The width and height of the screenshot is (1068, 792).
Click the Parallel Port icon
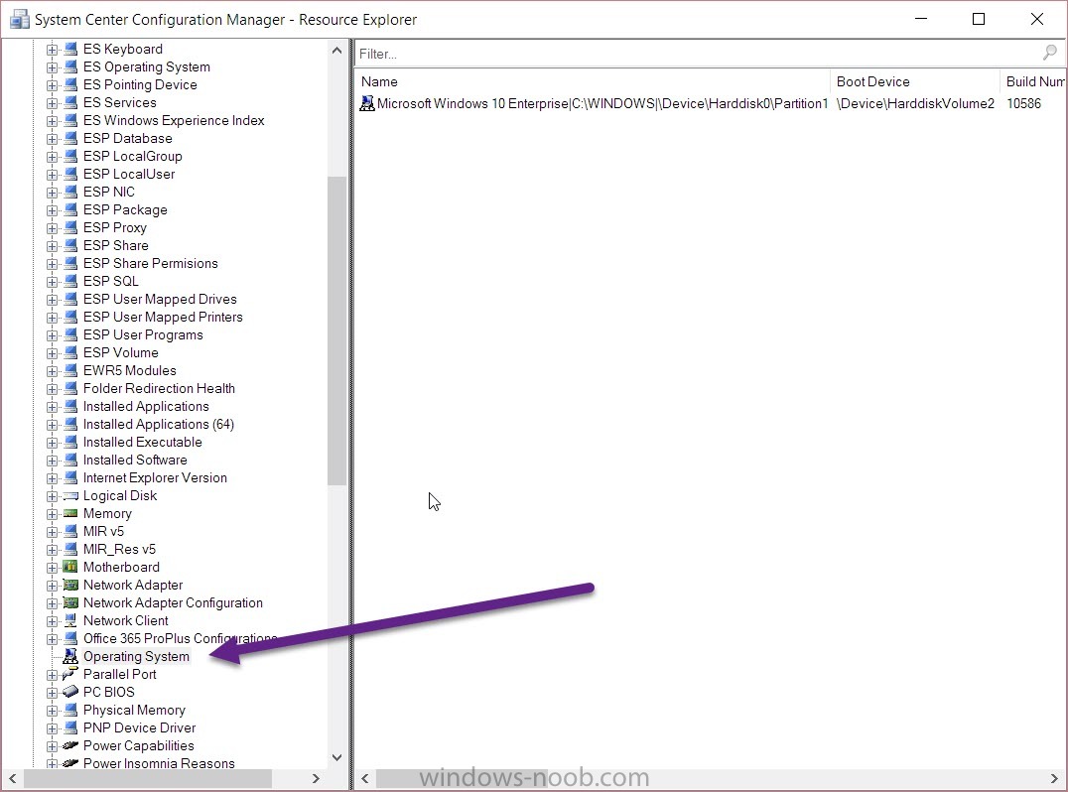(70, 674)
